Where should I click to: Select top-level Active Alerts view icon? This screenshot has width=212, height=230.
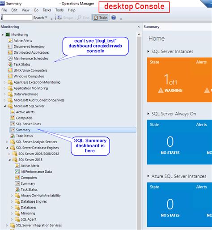(10, 40)
